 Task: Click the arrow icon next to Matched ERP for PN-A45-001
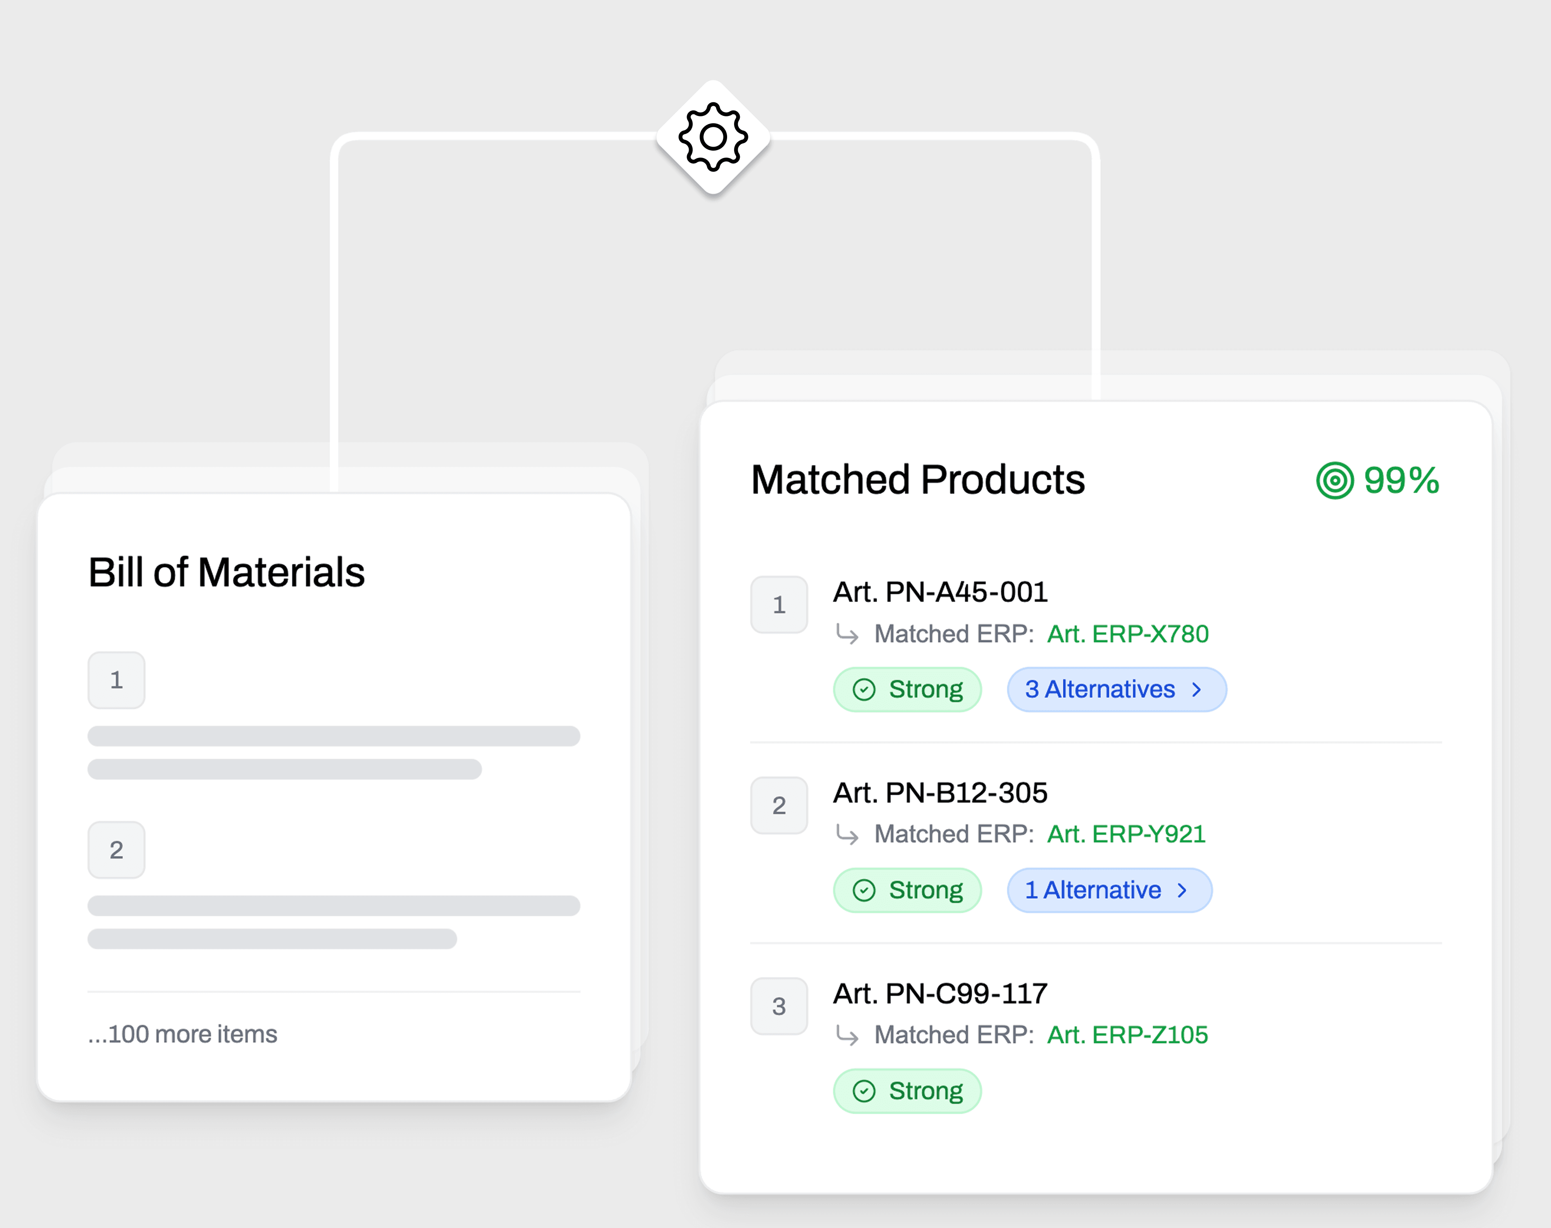point(848,634)
